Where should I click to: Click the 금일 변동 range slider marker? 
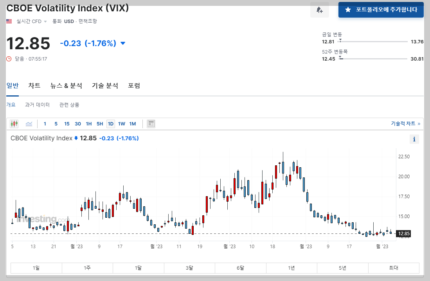point(340,40)
